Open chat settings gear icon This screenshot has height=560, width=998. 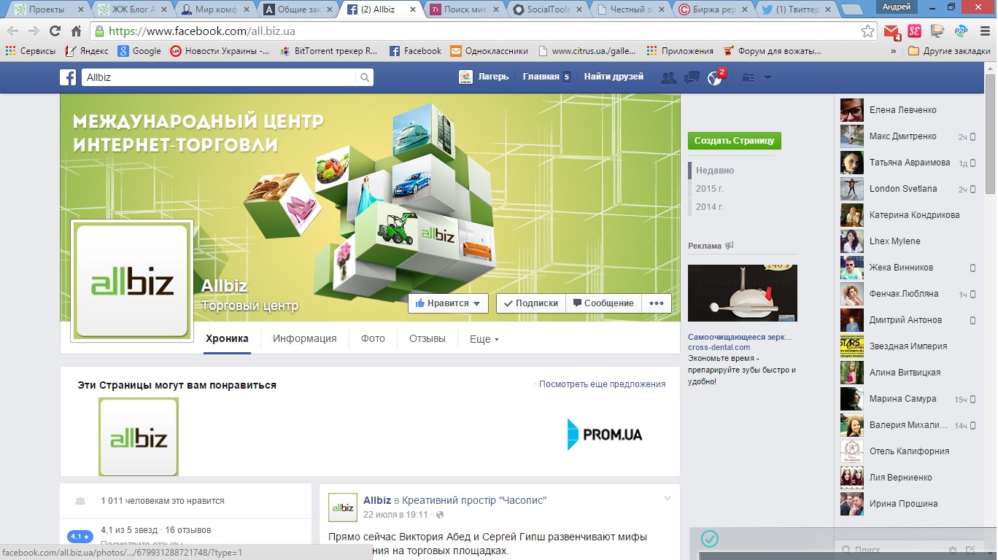pos(953,550)
